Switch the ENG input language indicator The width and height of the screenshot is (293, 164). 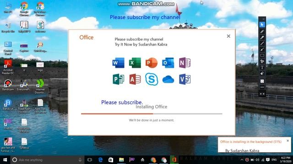(274, 160)
